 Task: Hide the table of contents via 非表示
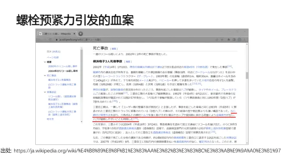pos(56,52)
